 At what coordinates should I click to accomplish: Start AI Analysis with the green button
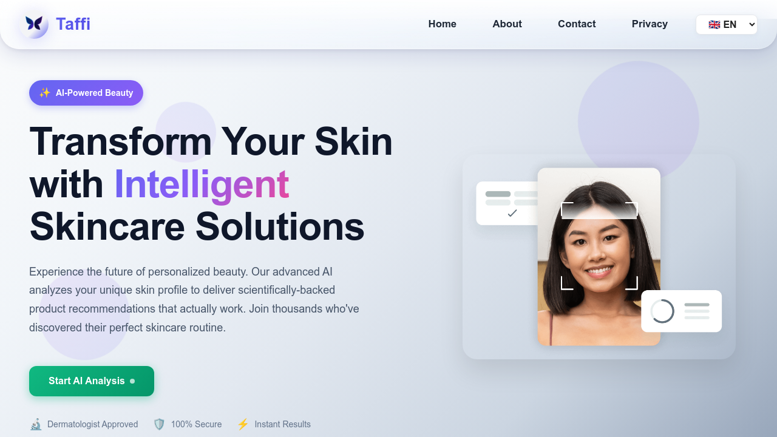pyautogui.click(x=92, y=381)
